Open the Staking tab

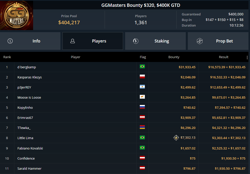[x=155, y=41]
